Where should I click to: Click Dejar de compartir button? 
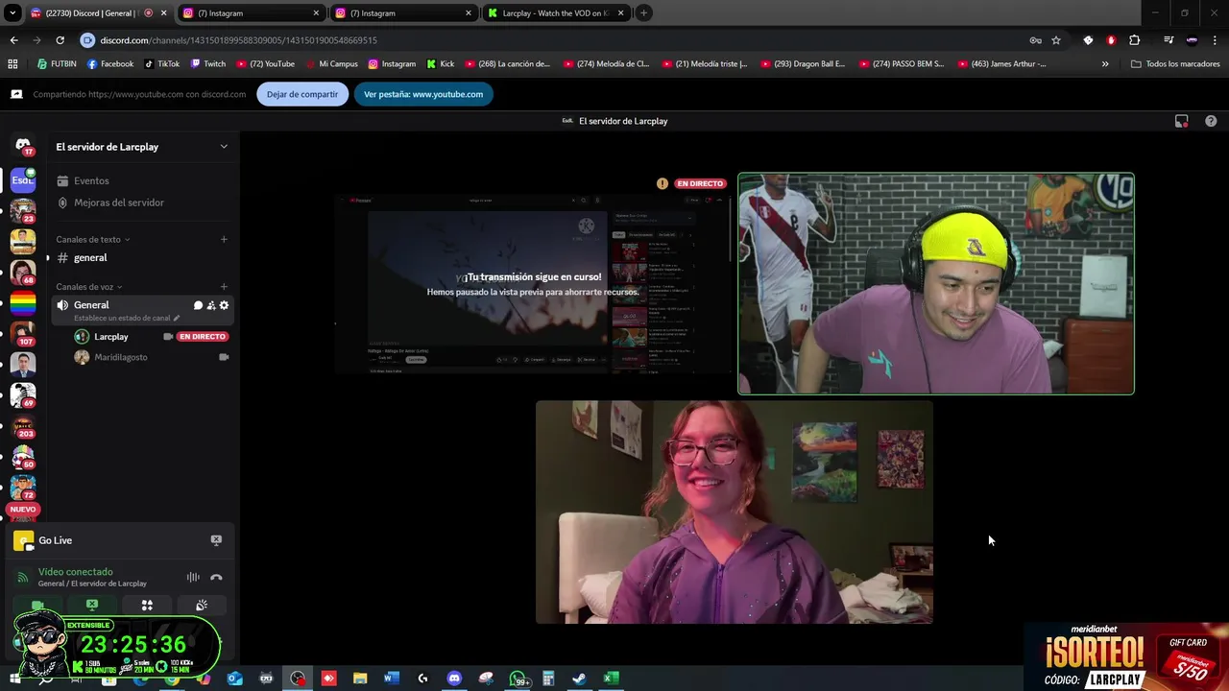pyautogui.click(x=302, y=94)
